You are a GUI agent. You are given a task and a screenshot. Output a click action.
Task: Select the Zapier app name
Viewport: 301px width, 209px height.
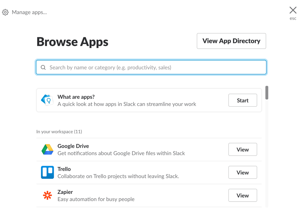pos(65,192)
